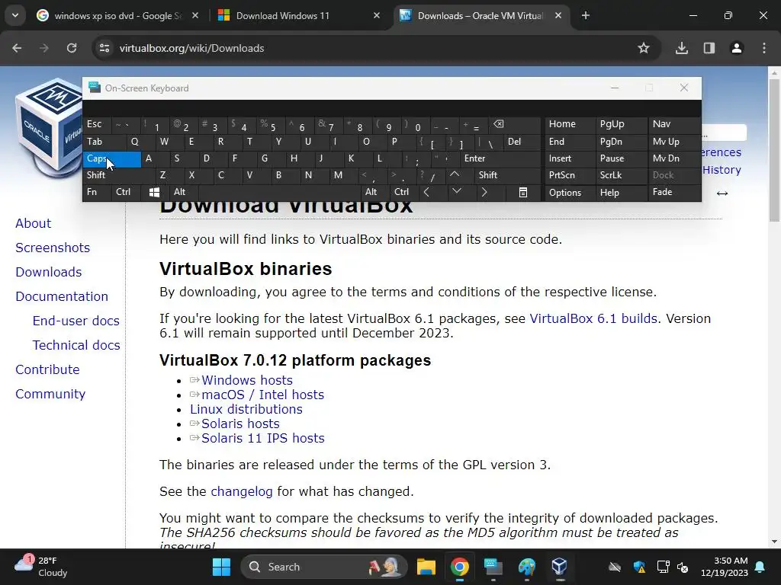Viewport: 781px width, 585px height.
Task: Toggle left Alt key on keyboard
Action: (183, 192)
